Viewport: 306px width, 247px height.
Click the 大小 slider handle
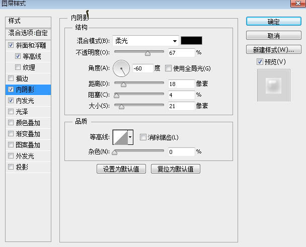pos(121,107)
